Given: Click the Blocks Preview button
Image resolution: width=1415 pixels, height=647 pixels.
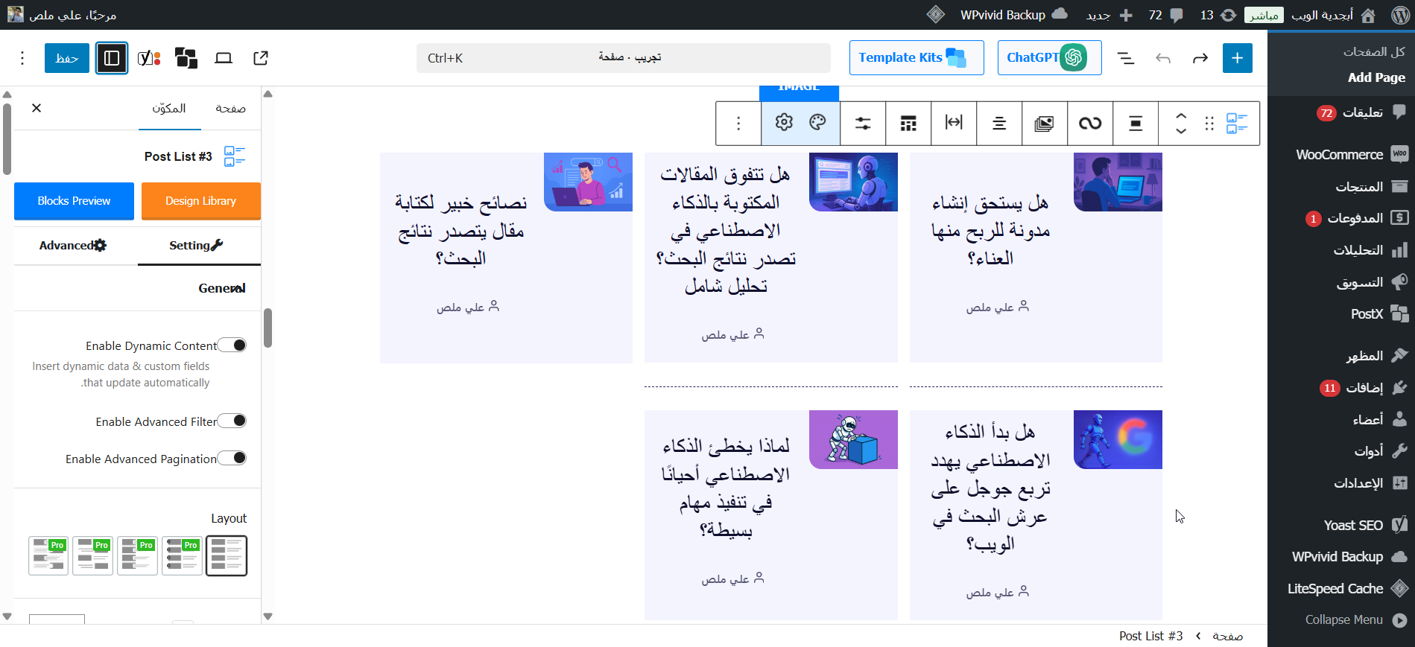Looking at the screenshot, I should pyautogui.click(x=74, y=201).
